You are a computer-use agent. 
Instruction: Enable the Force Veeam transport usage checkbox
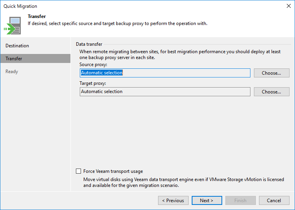tap(79, 171)
